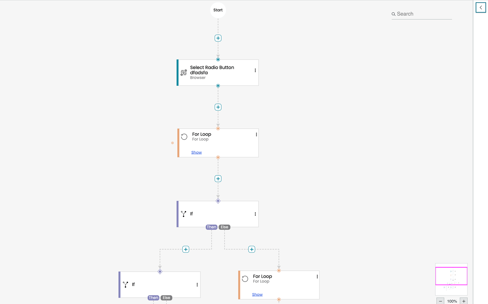Viewport: 488px width, 304px height.
Task: Click the plus button above the first For Loop
Action: point(218,107)
